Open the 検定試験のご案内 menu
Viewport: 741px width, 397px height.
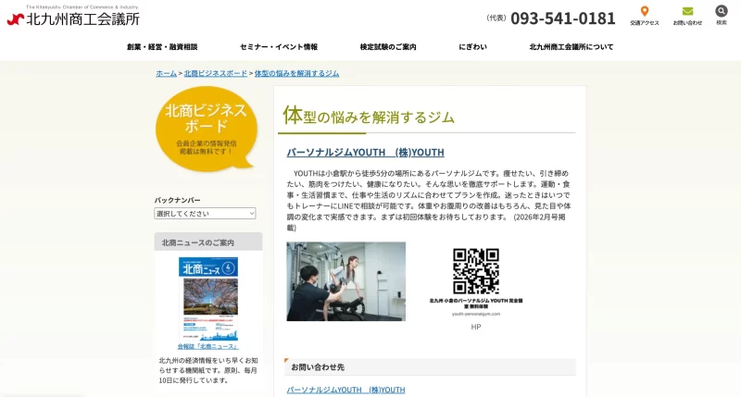388,47
